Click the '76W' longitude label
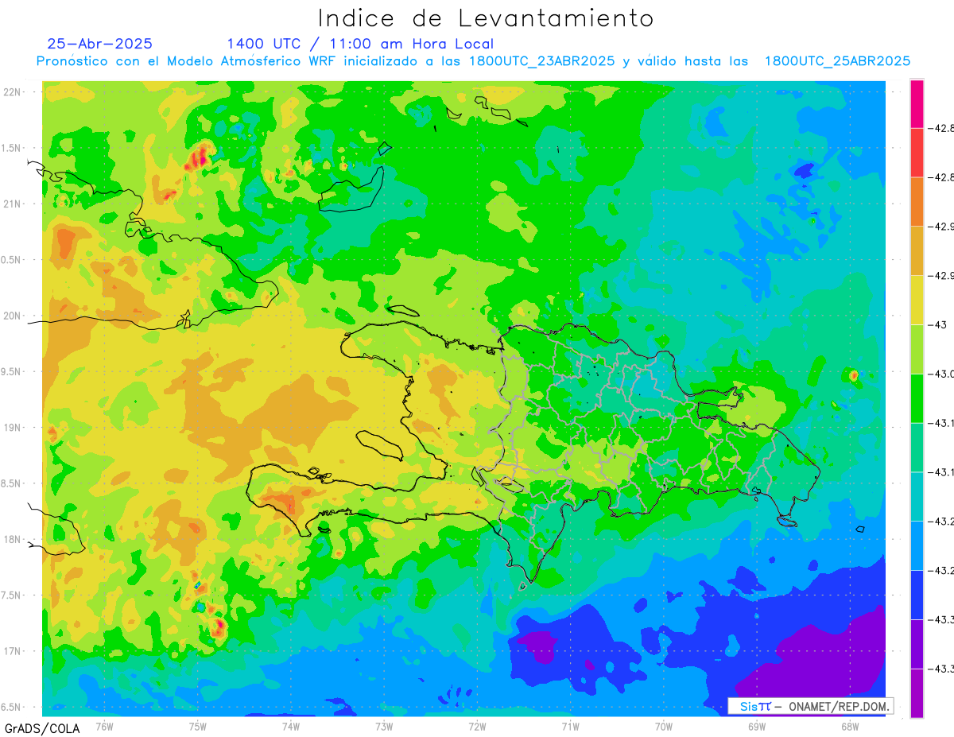 point(104,726)
